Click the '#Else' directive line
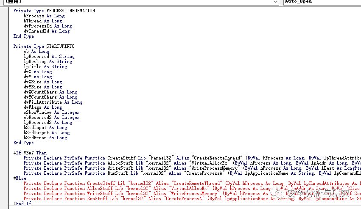 [20, 178]
